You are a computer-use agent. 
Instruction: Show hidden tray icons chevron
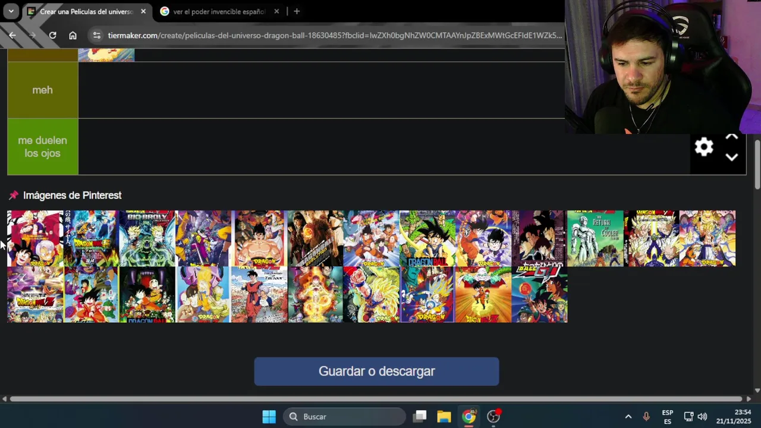coord(628,417)
